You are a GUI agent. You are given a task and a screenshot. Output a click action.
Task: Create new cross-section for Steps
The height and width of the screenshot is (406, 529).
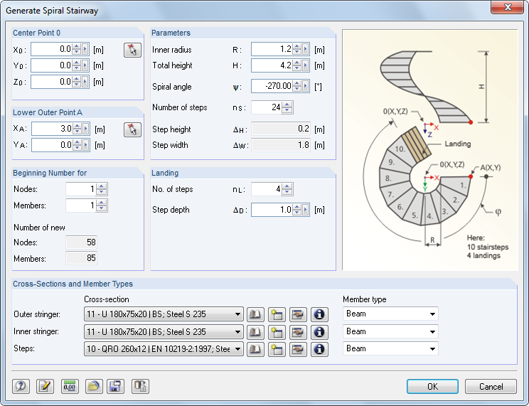(277, 349)
